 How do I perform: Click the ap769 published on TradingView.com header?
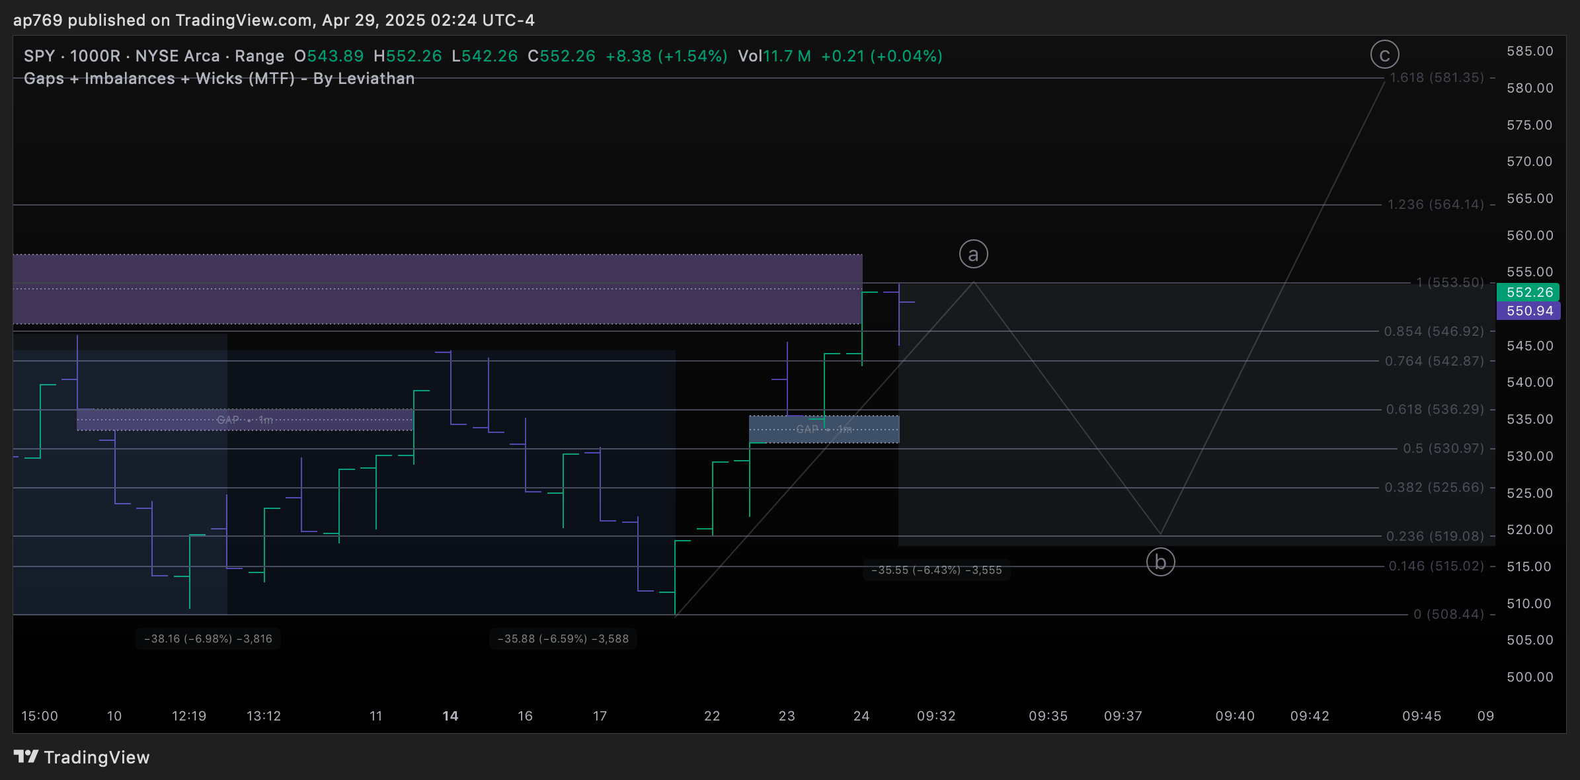(x=274, y=20)
